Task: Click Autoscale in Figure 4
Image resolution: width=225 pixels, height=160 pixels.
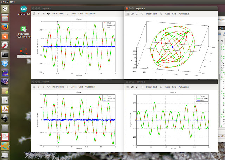Action: [184, 14]
